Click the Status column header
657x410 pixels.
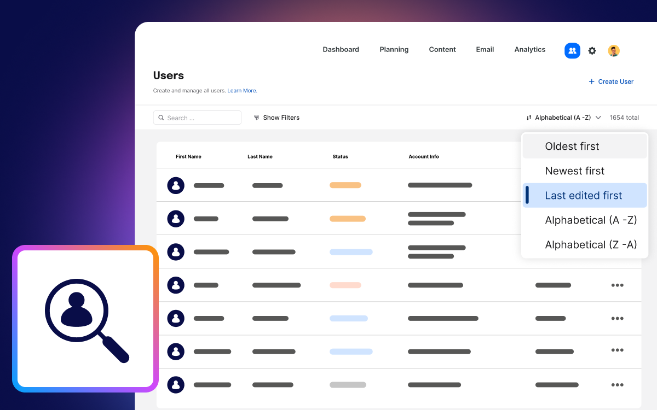(340, 157)
